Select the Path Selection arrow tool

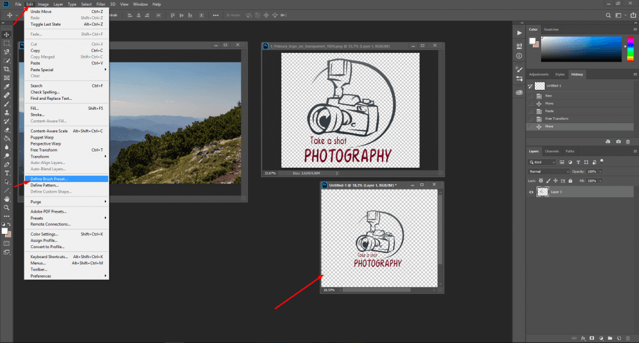6,182
